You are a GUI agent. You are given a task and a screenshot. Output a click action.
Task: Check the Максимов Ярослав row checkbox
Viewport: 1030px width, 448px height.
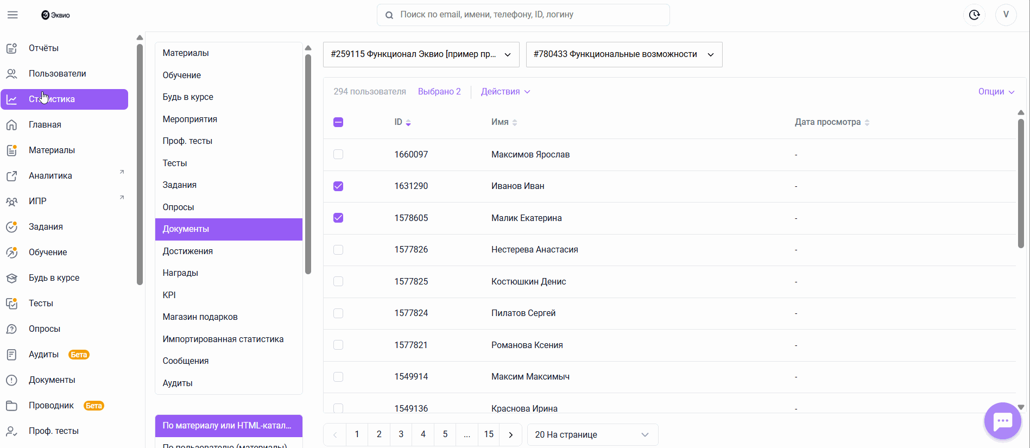click(x=338, y=154)
